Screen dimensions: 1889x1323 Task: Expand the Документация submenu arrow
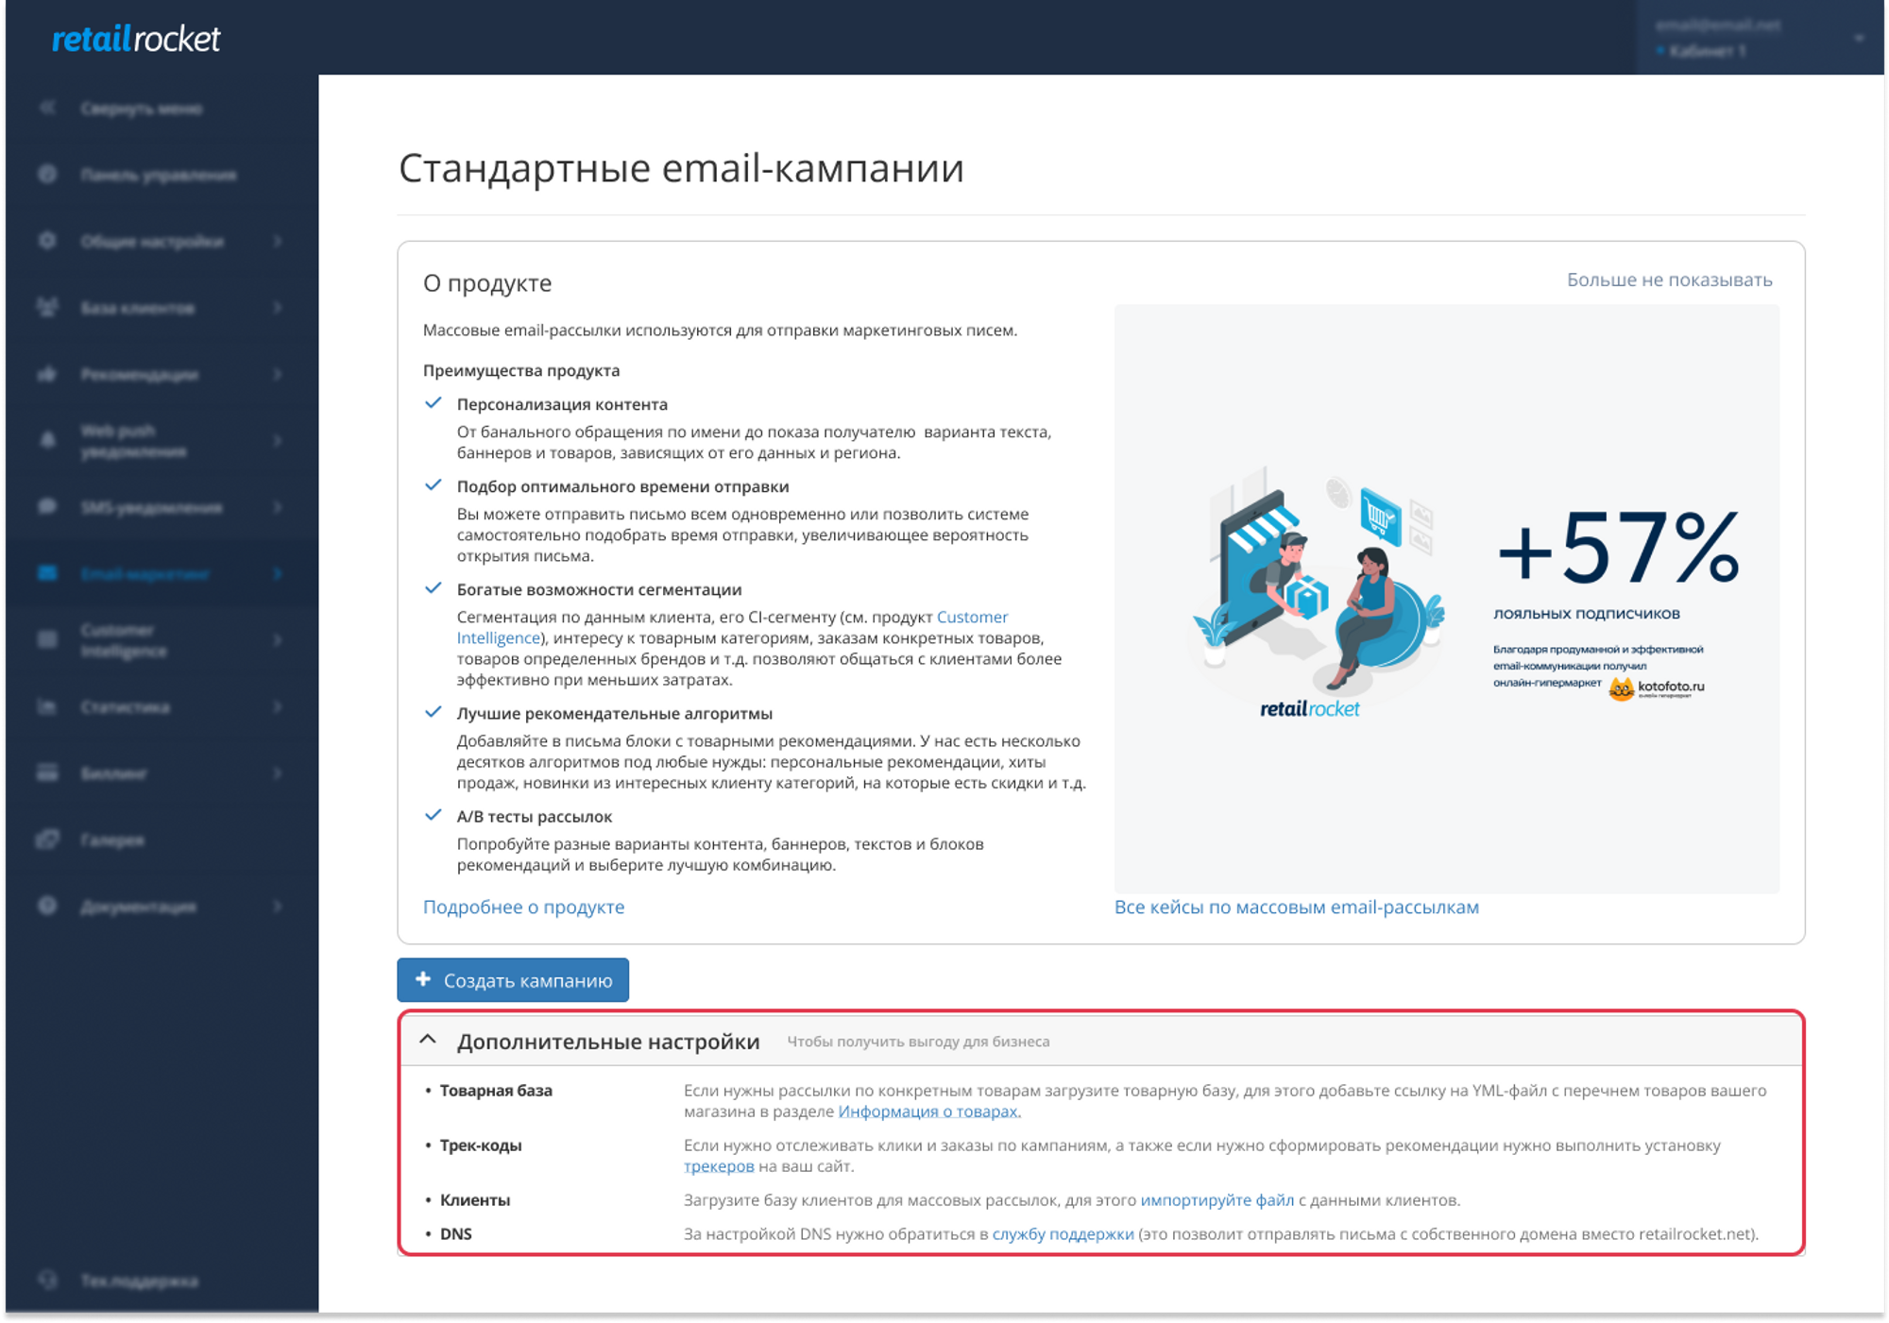pos(278,906)
